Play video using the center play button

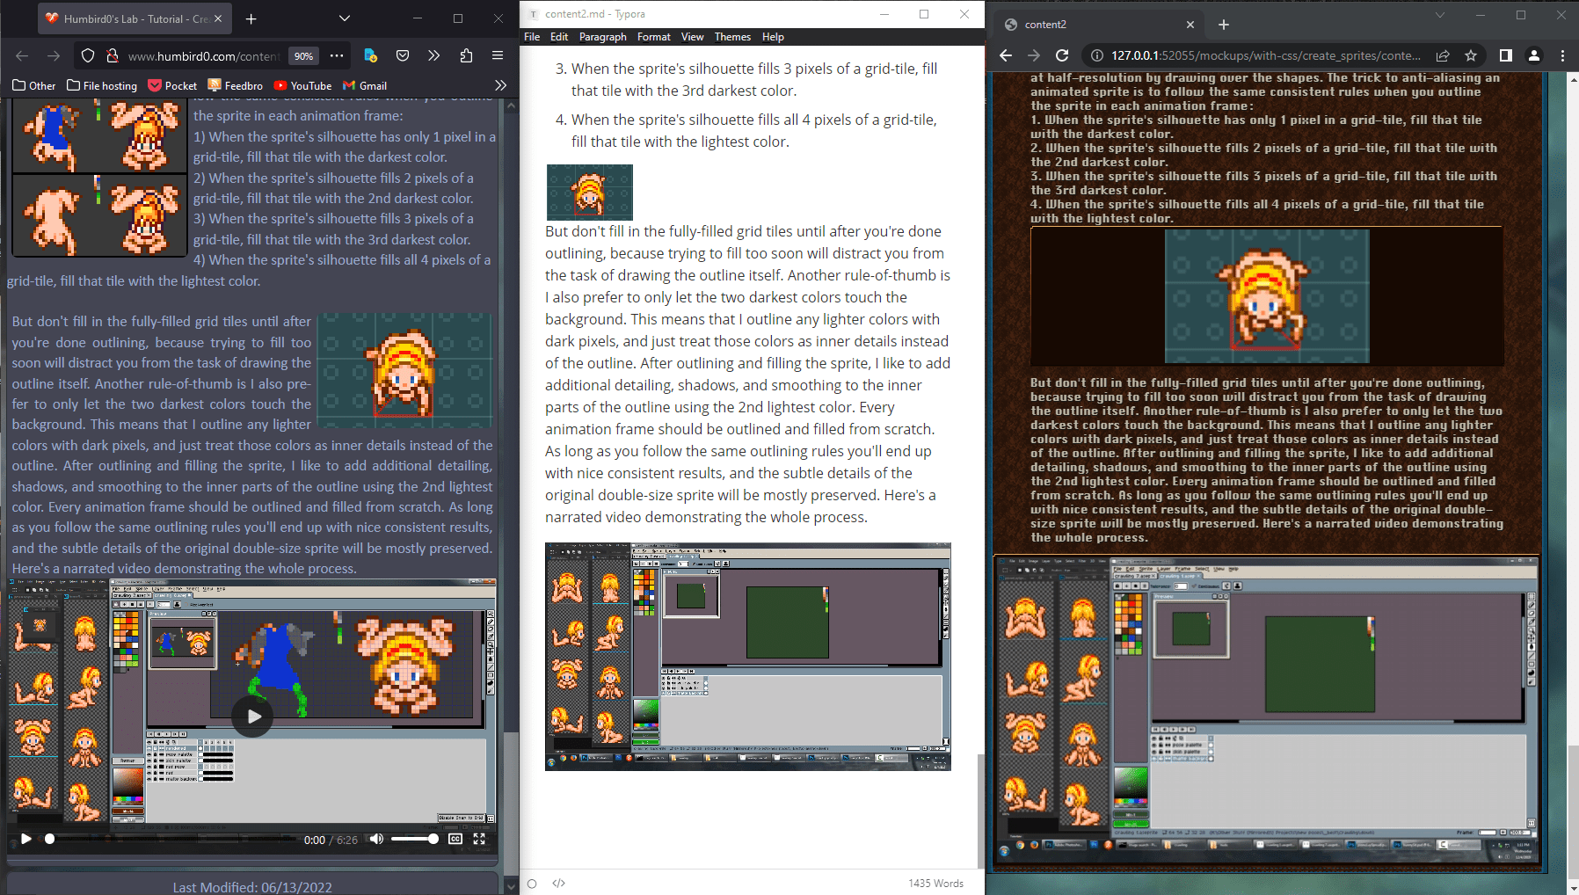point(253,717)
